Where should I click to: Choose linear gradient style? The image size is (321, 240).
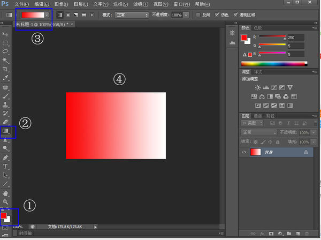click(x=60, y=15)
